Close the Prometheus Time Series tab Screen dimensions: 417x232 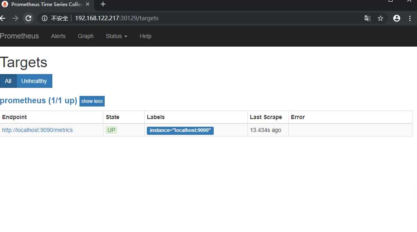coord(88,4)
